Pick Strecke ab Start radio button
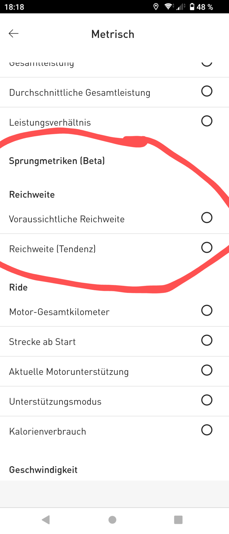This screenshot has height=534, width=229. tap(207, 341)
